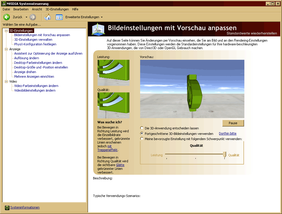282x214 pixels.
Task: Select the 'Anzeige' tree label
Action: point(15,49)
